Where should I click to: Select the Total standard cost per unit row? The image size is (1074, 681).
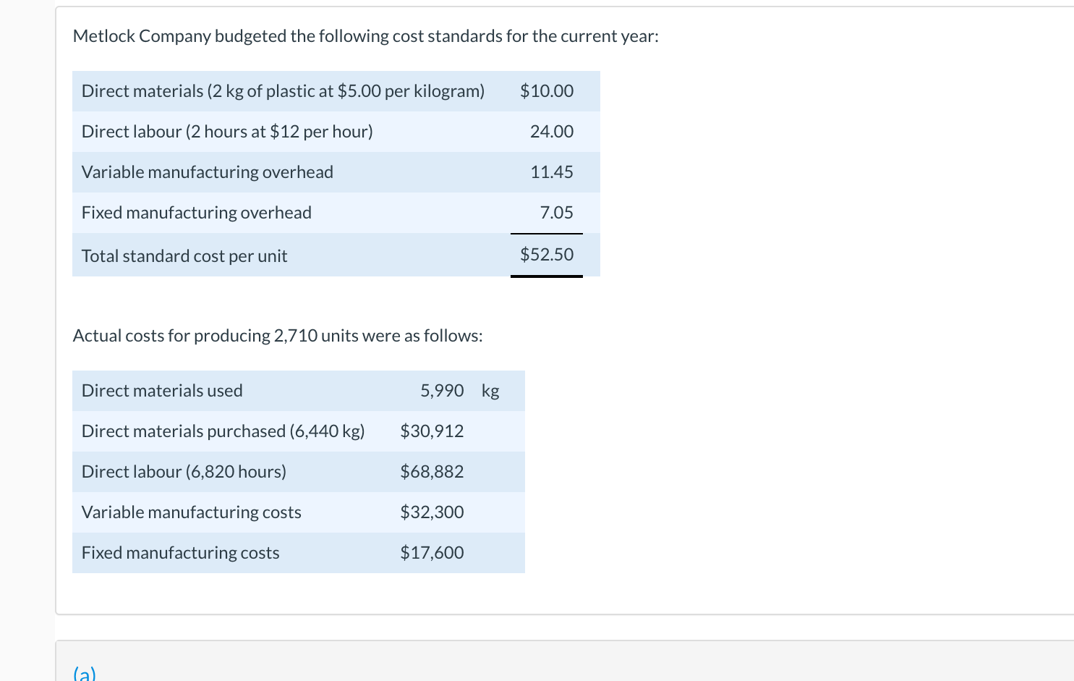pyautogui.click(x=184, y=255)
